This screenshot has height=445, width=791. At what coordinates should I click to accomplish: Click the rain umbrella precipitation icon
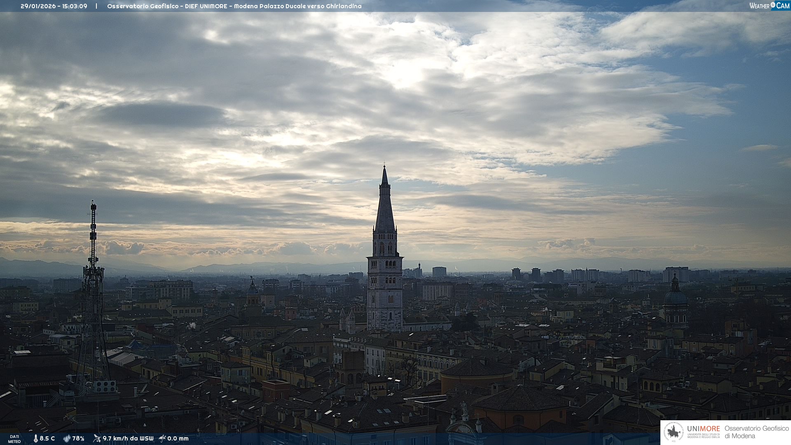click(162, 438)
